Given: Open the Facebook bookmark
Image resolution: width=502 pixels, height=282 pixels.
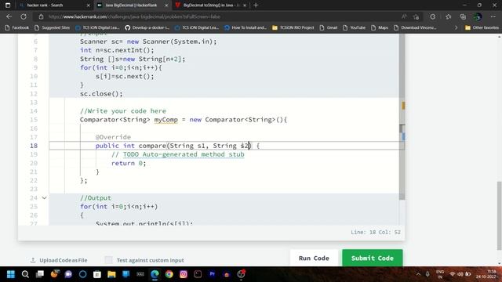Looking at the screenshot, I should 17,27.
